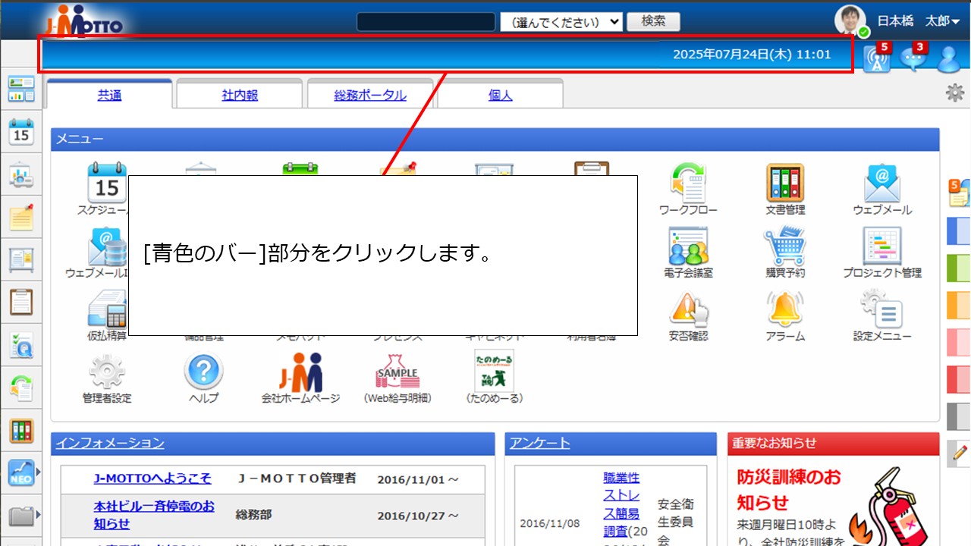Open the ヘルプ question mark icon
This screenshot has height=546, width=971.
coord(201,372)
